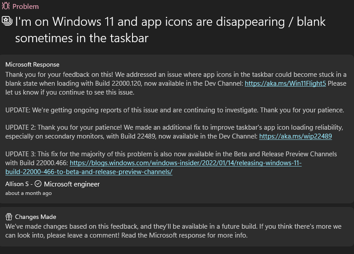Click the Microsoft engineer label
This screenshot has width=354, height=254.
pyautogui.click(x=72, y=184)
